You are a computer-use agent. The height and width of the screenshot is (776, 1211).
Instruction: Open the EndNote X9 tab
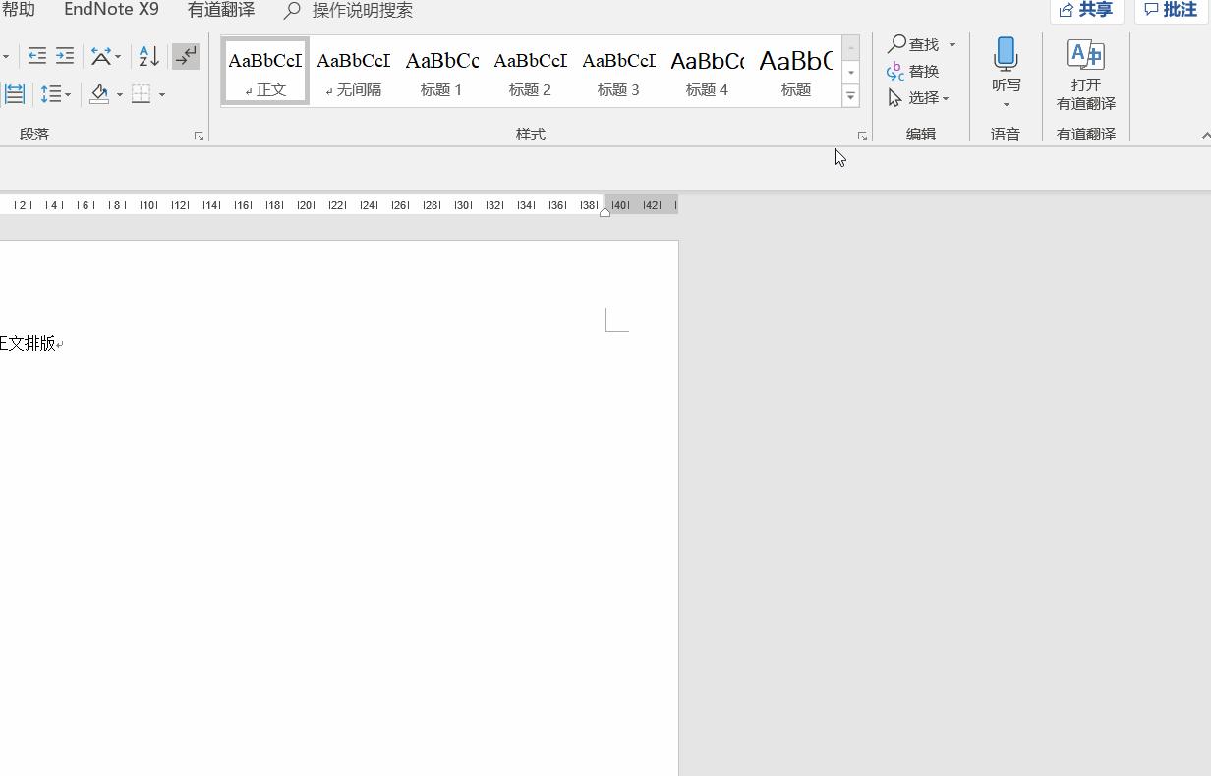coord(111,10)
